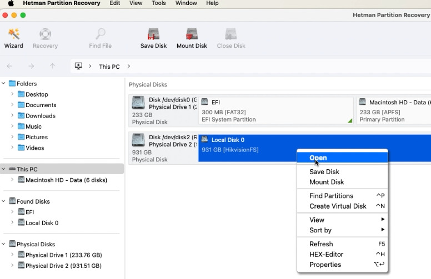The height and width of the screenshot is (279, 431).
Task: Select the EFI partition tile
Action: (x=275, y=111)
